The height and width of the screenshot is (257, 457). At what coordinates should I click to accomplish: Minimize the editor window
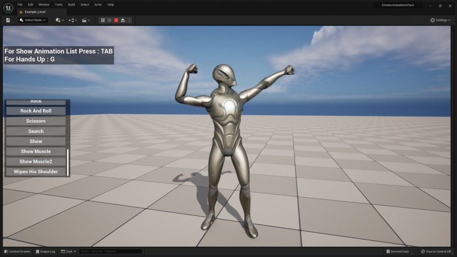[x=430, y=6]
